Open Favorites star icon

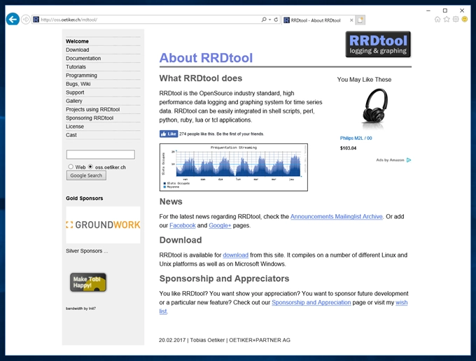pos(447,20)
